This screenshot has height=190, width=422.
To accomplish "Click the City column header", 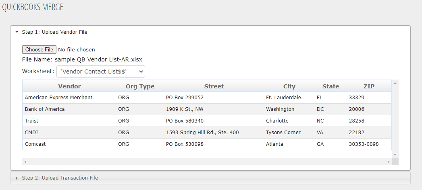I will pos(289,86).
